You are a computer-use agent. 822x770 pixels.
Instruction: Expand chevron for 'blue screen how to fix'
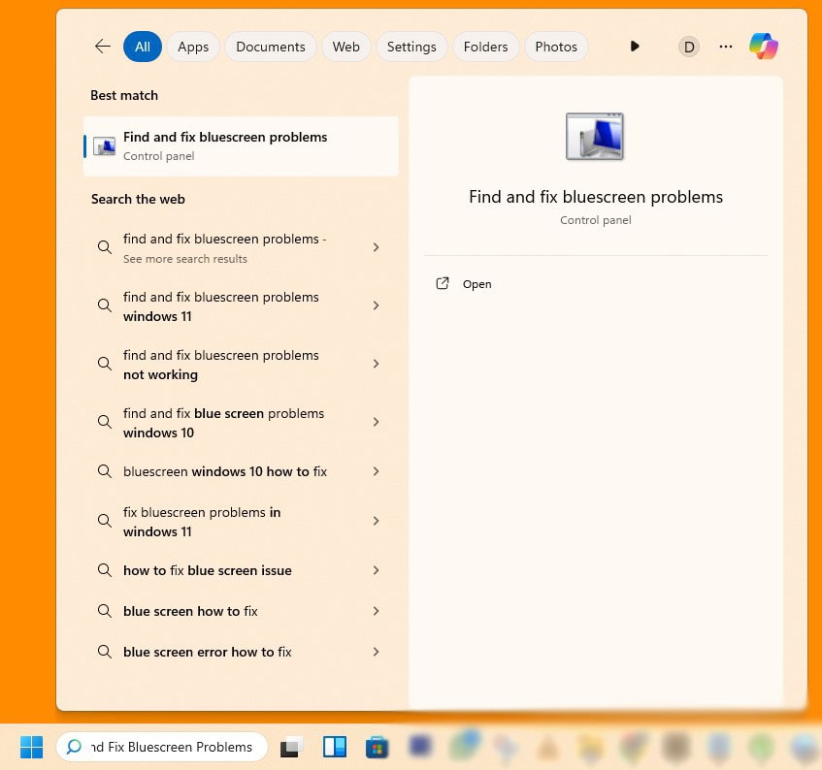[x=376, y=612]
